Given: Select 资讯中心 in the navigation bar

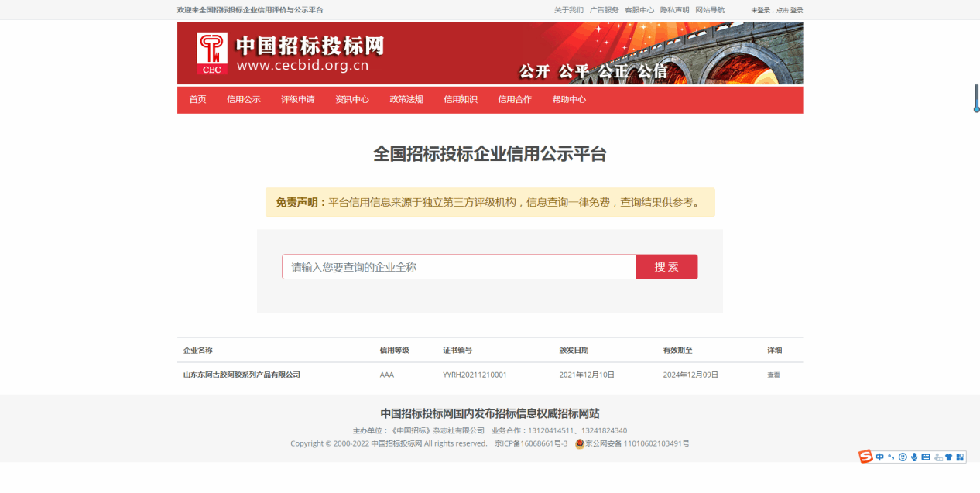Looking at the screenshot, I should [x=352, y=100].
